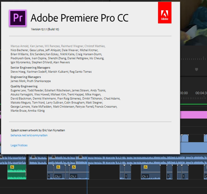Click yellow fx badge on rightmost Ch. 1 clip
The image size is (207, 194).
(x=146, y=167)
